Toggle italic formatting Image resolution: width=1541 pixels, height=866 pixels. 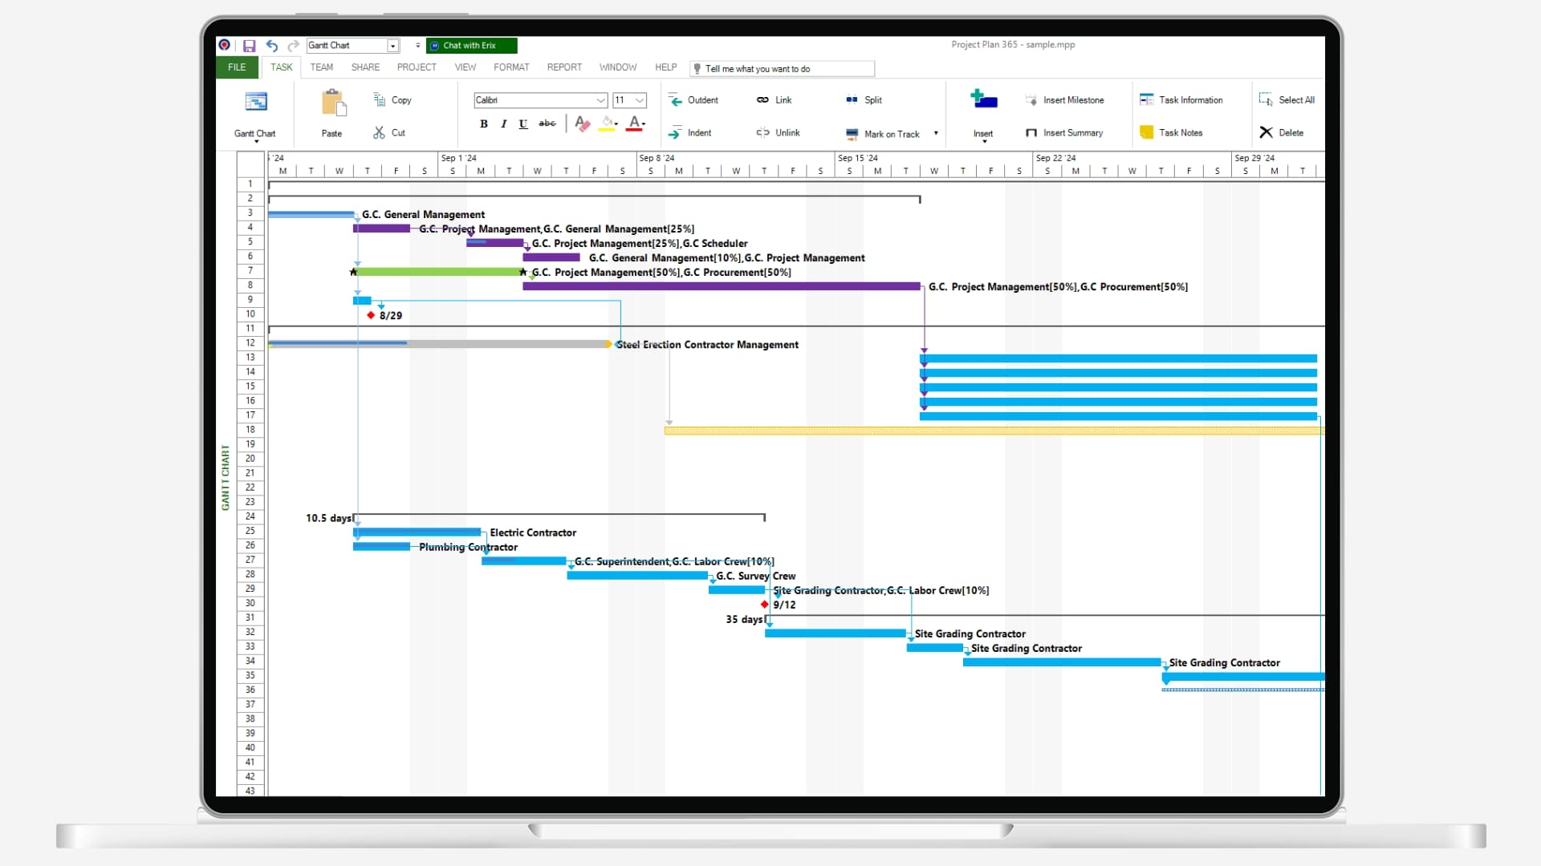(x=503, y=123)
